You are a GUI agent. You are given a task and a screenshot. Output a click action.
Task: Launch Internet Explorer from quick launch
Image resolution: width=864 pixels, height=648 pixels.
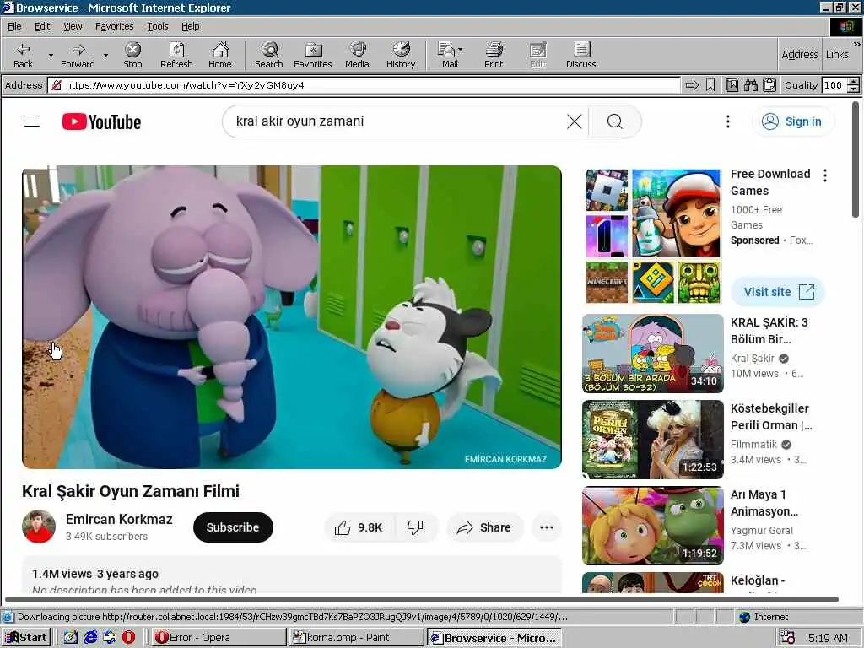(x=90, y=638)
